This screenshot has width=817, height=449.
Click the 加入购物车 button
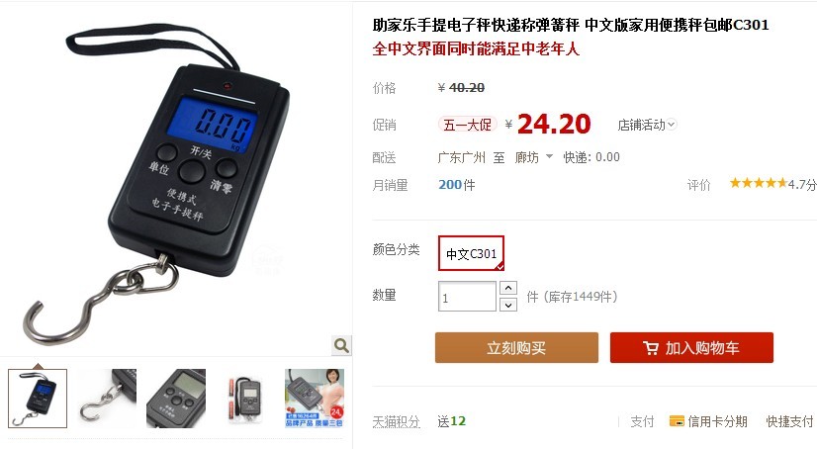pos(691,347)
